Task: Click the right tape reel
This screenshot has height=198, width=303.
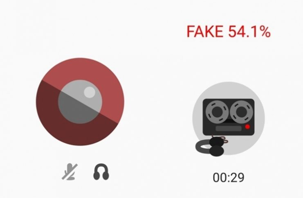Action: [242, 112]
